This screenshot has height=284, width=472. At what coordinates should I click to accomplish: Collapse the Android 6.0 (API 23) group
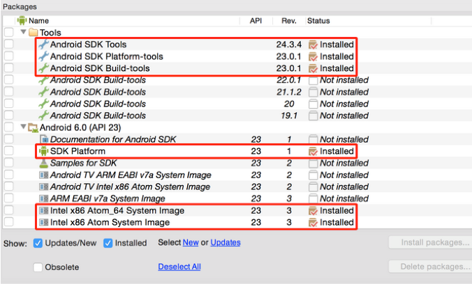pos(24,127)
